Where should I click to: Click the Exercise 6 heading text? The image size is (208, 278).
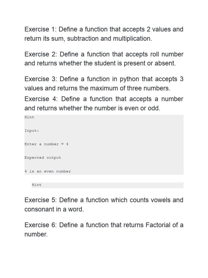click(41, 225)
